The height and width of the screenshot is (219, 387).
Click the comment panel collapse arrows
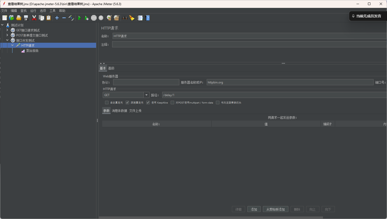point(102,63)
